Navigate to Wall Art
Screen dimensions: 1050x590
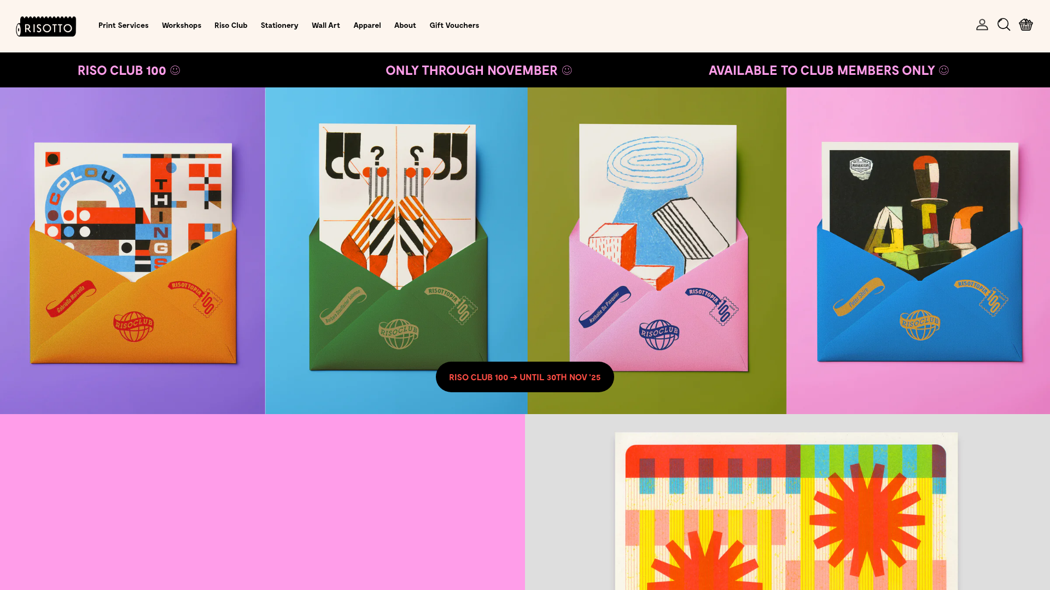tap(325, 25)
